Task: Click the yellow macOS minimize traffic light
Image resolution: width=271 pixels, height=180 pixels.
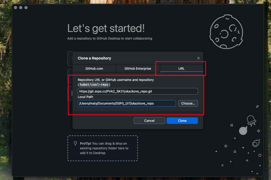Action: coord(20,8)
